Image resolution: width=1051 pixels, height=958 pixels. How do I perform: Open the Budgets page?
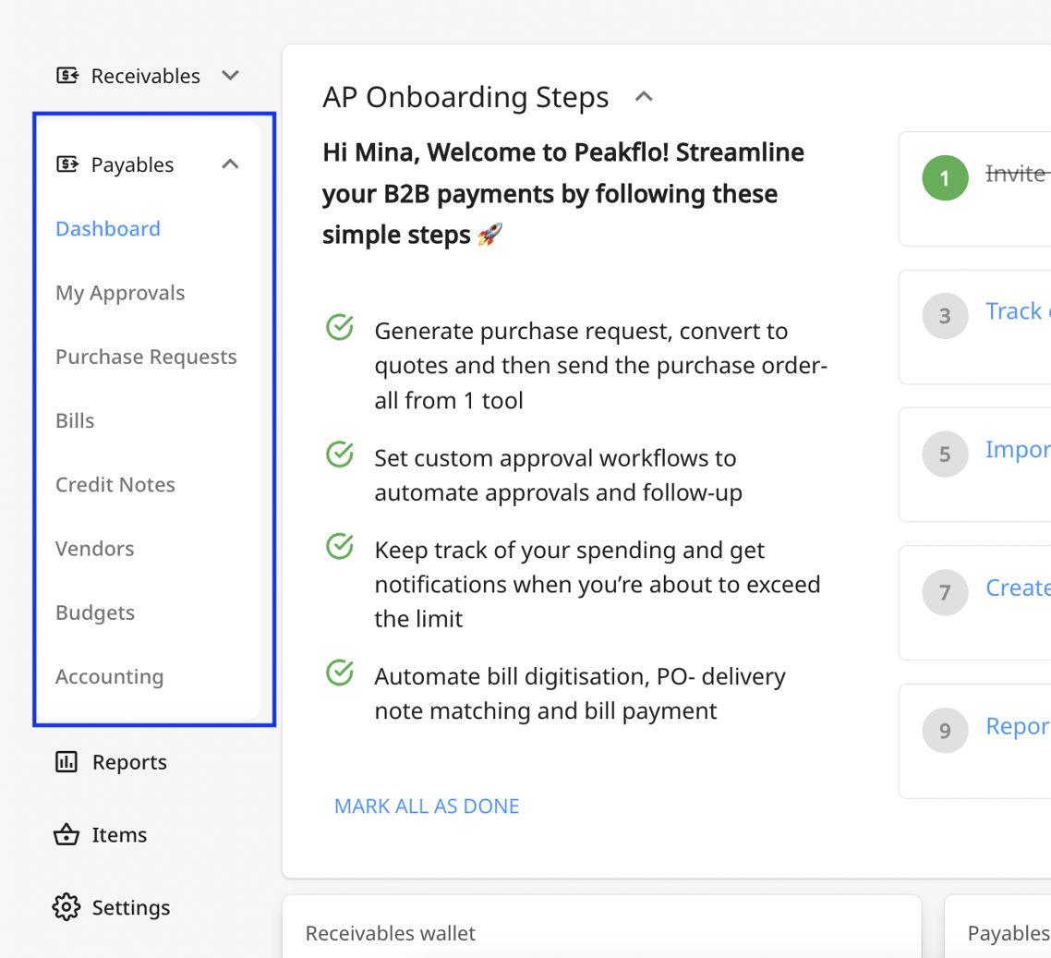coord(95,612)
